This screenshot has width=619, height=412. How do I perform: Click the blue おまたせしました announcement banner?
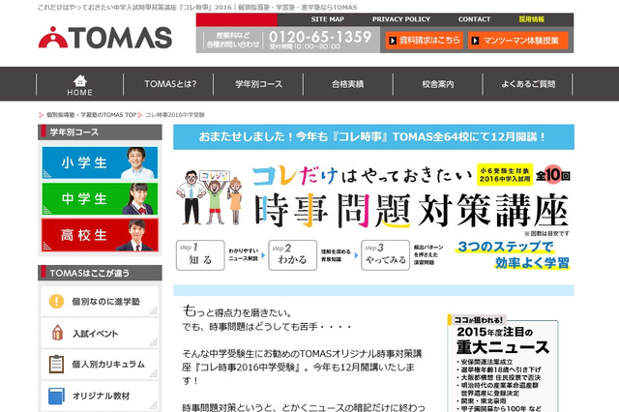(373, 137)
